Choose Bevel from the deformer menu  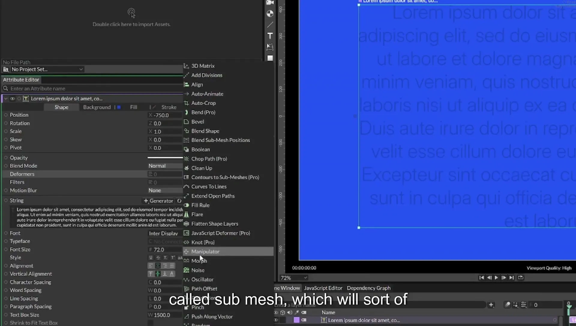(228, 122)
